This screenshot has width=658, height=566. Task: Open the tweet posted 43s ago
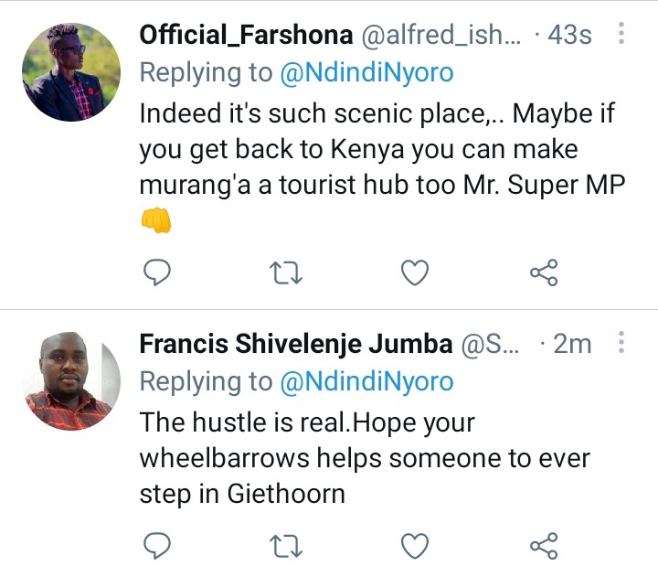coord(570,35)
